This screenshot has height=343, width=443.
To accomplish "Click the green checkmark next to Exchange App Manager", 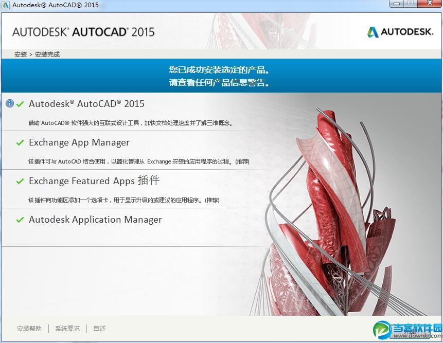I will (x=20, y=142).
